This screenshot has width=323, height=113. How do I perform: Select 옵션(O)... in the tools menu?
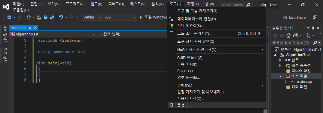tap(217, 105)
